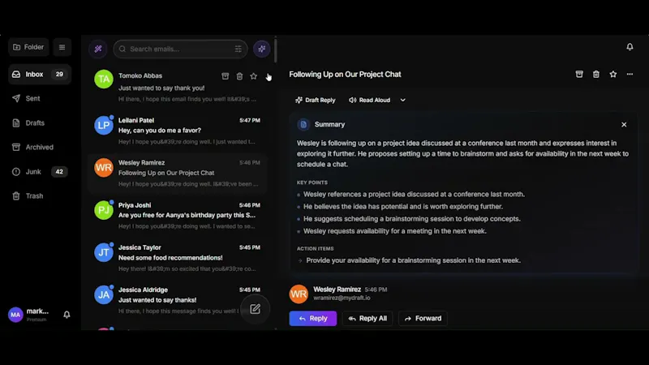
Task: Click the magic wand icon beside search
Action: [98, 49]
